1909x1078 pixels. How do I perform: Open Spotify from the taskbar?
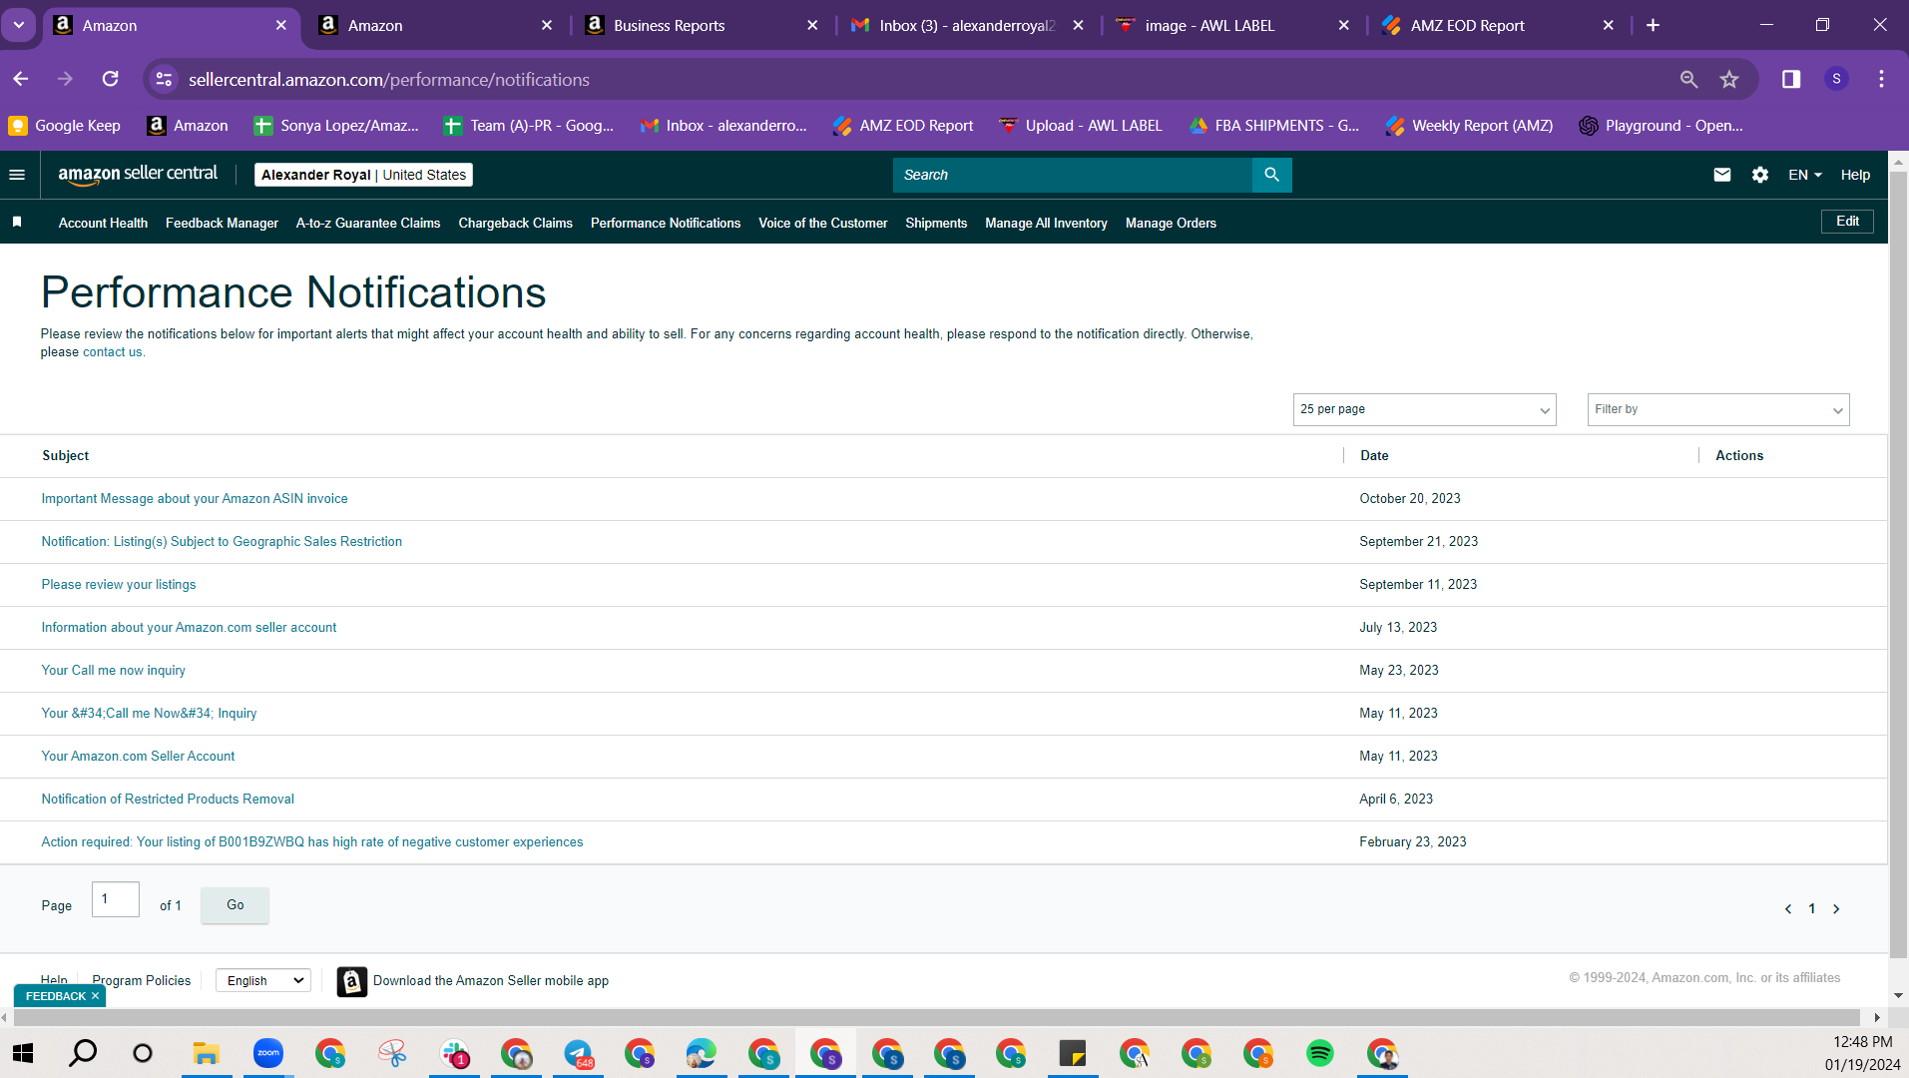click(1320, 1053)
